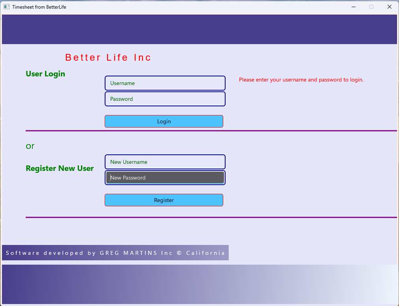Image resolution: width=399 pixels, height=306 pixels.
Task: Click the highlighted New Password field
Action: tap(165, 178)
